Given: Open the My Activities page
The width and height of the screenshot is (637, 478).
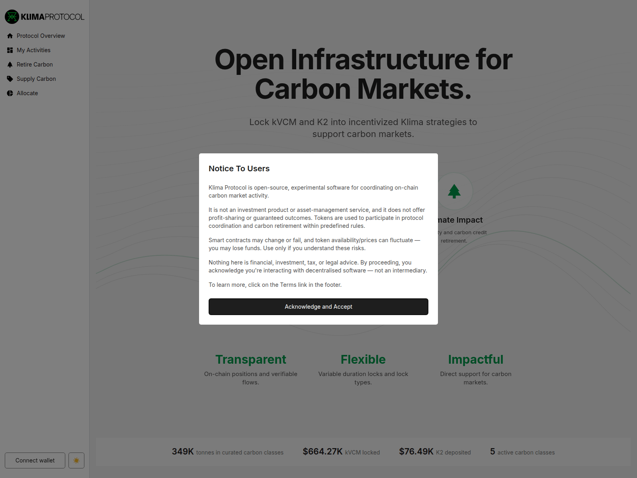Looking at the screenshot, I should [x=33, y=50].
